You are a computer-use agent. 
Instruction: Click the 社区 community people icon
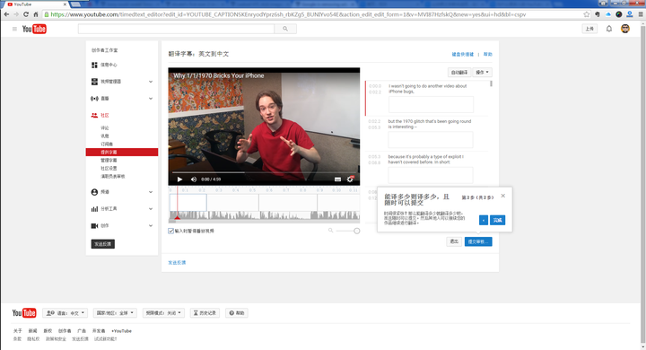[94, 116]
